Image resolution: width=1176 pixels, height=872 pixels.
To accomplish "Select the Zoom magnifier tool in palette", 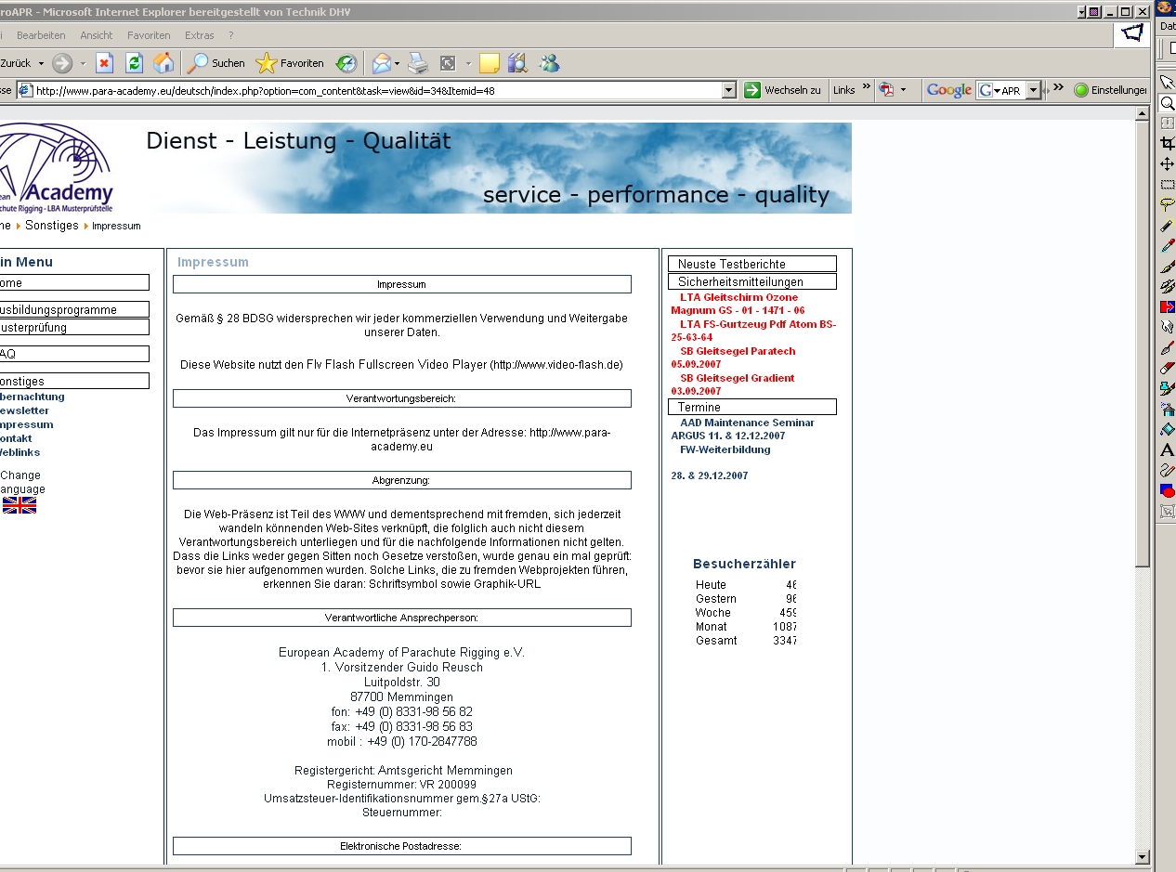I will click(x=1168, y=103).
